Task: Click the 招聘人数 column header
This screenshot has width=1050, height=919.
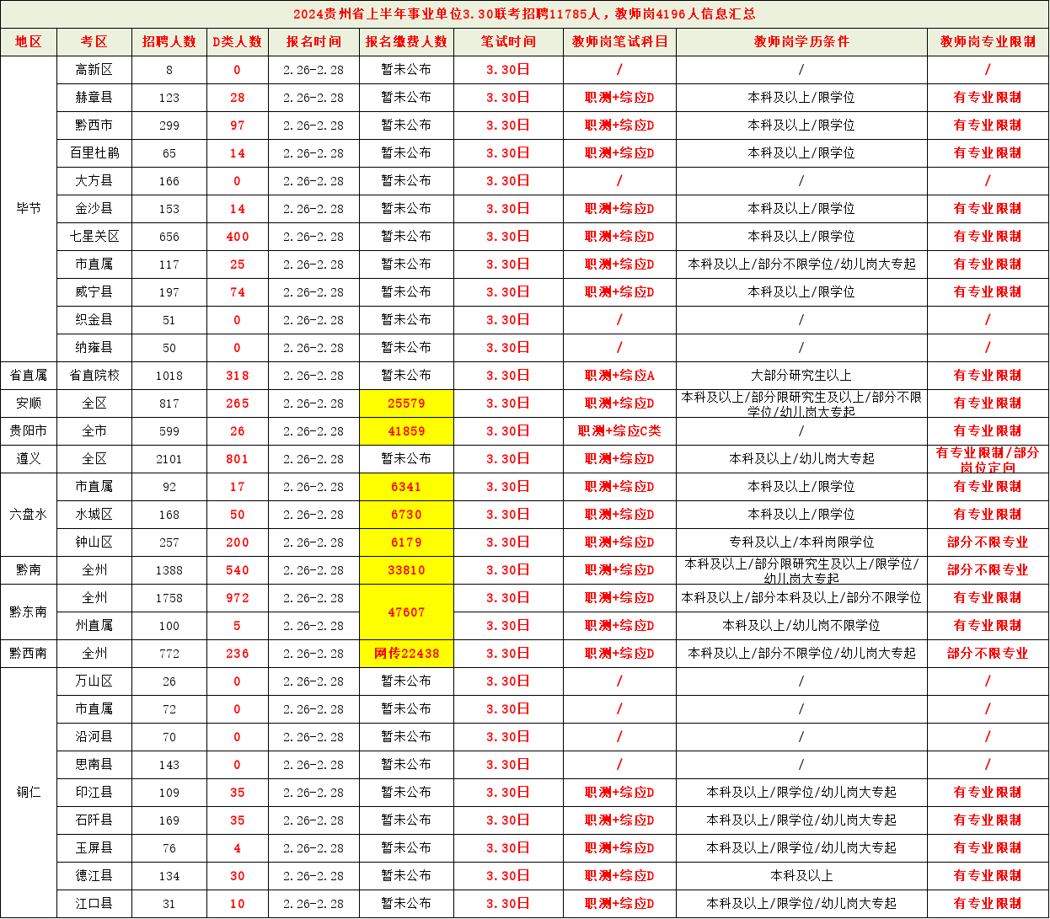Action: (169, 41)
